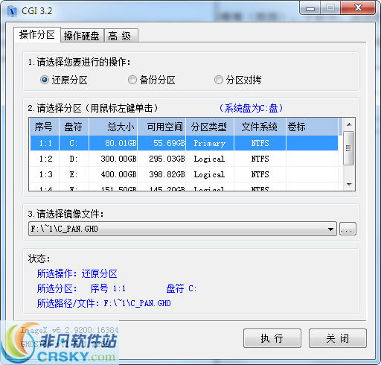
Task: Click the Primary partition type cell
Action: pos(210,143)
